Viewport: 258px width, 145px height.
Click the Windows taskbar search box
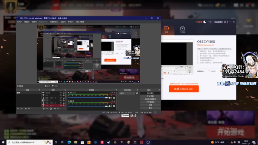[x=30, y=142]
